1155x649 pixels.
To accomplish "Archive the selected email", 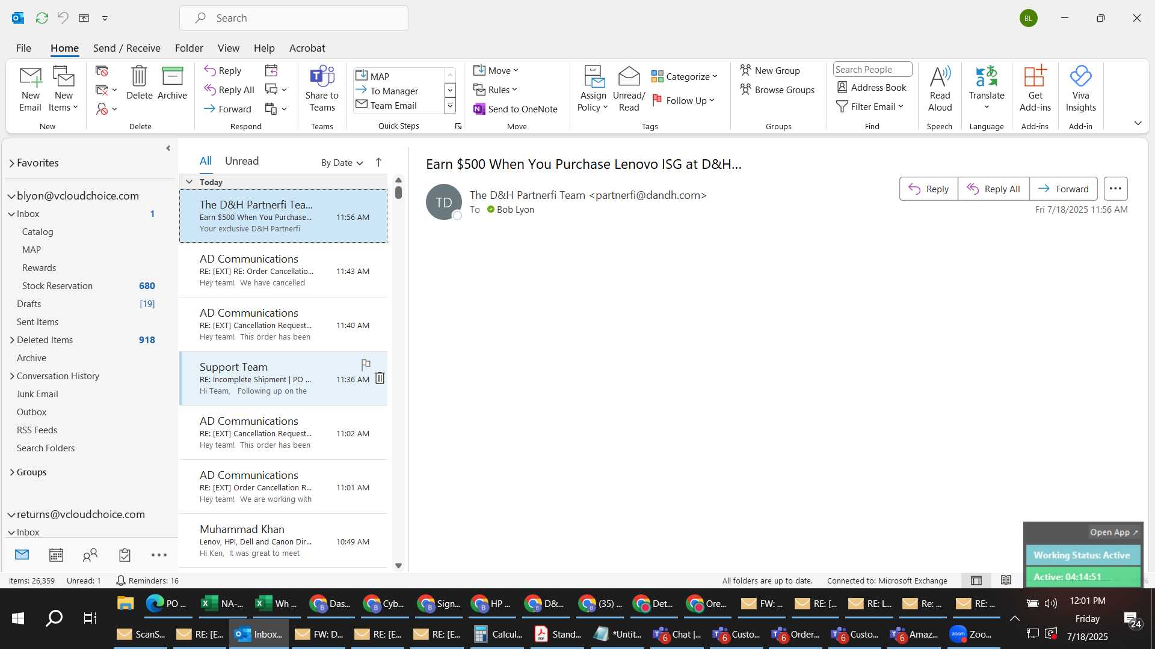I will tap(172, 83).
